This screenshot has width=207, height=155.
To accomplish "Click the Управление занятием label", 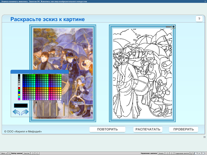I will [149, 153].
